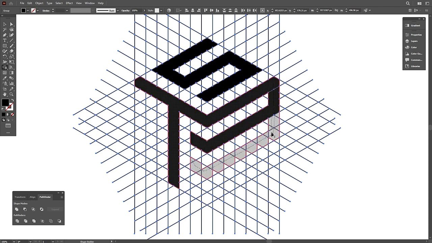
Task: Choose the Column Graph tool
Action: click(x=11, y=84)
